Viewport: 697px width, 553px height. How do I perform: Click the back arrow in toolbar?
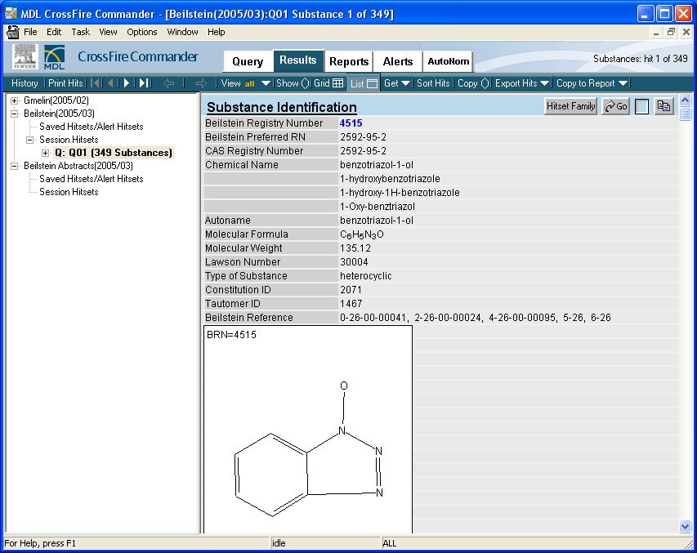tap(168, 83)
